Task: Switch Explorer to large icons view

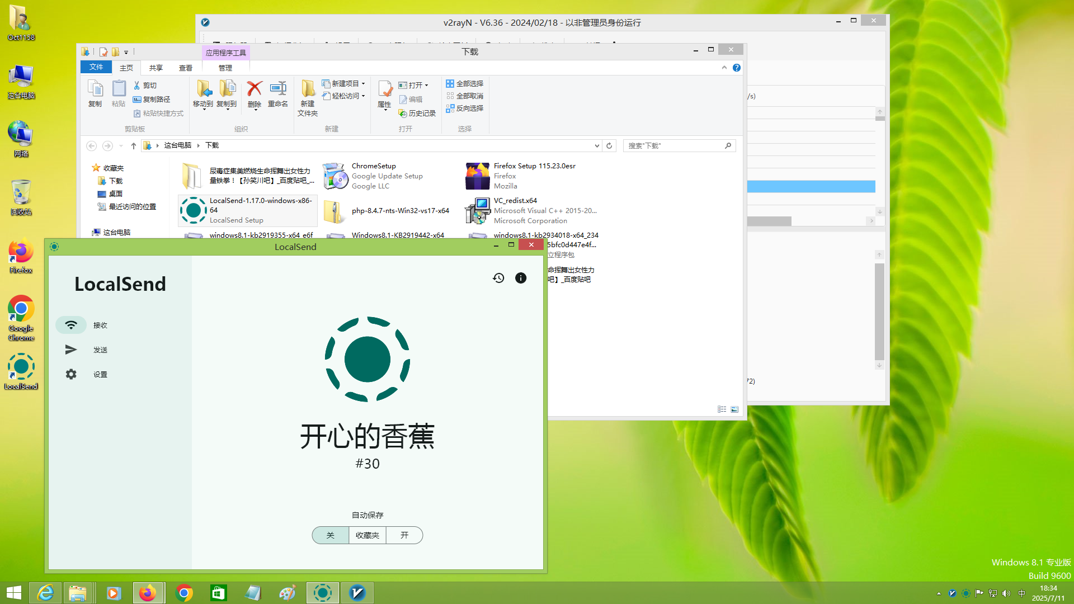Action: (x=734, y=409)
